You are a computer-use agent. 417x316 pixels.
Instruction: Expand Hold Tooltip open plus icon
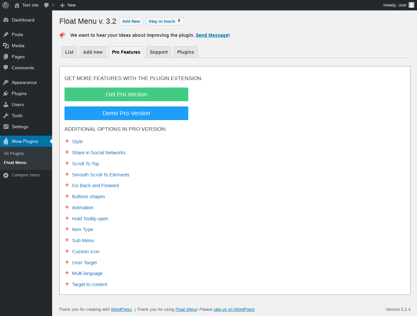tap(67, 218)
